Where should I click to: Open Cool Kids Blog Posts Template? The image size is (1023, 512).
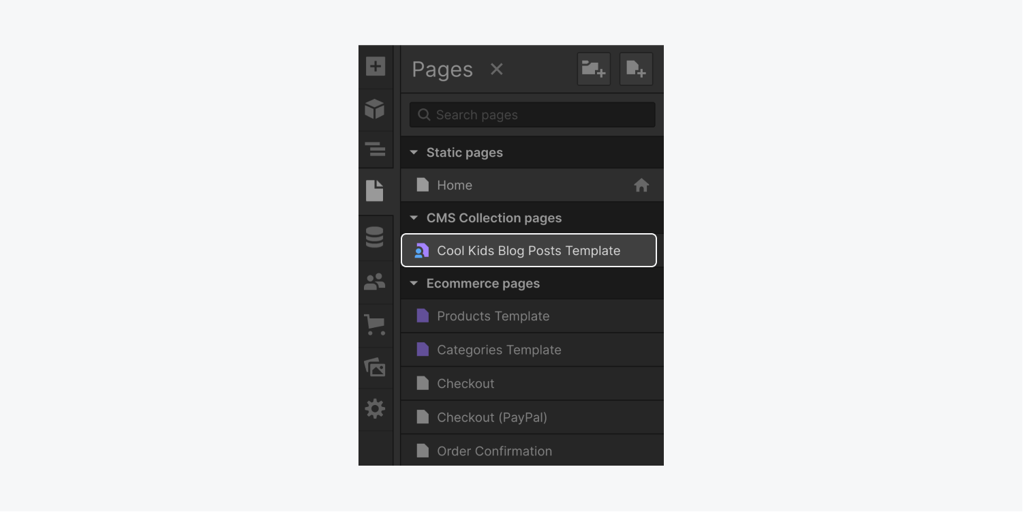pyautogui.click(x=528, y=251)
